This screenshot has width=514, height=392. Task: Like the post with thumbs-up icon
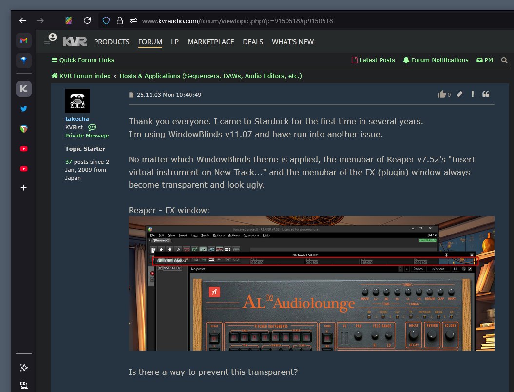click(441, 94)
